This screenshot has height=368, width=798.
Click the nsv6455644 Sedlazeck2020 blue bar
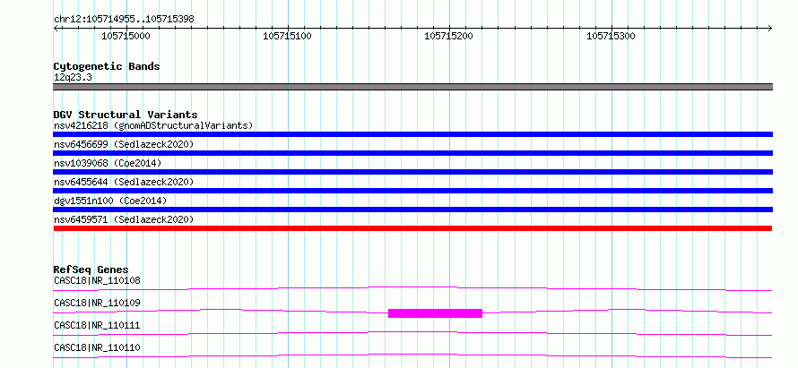[x=412, y=191]
